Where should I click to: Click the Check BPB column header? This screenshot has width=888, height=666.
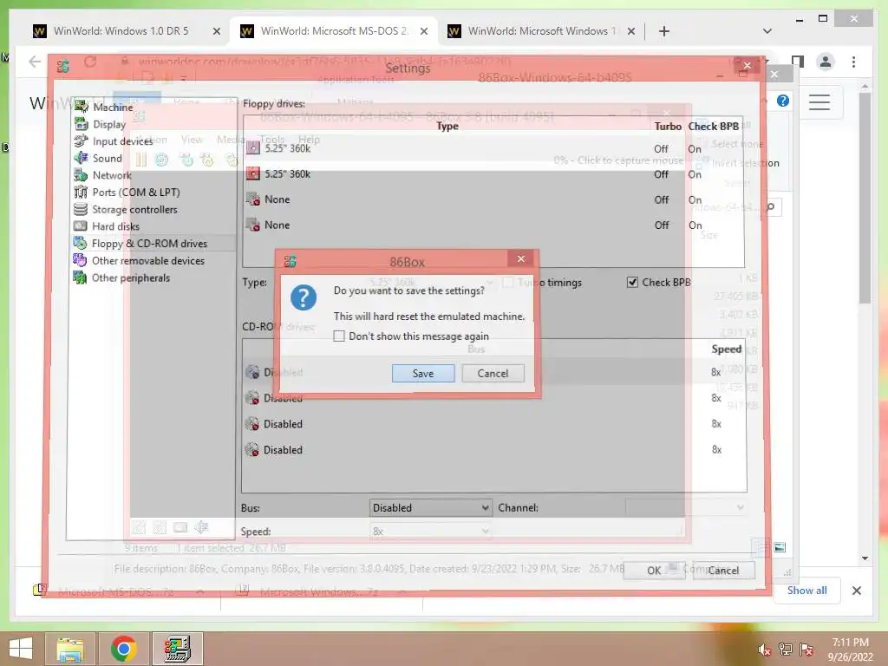pyautogui.click(x=714, y=127)
